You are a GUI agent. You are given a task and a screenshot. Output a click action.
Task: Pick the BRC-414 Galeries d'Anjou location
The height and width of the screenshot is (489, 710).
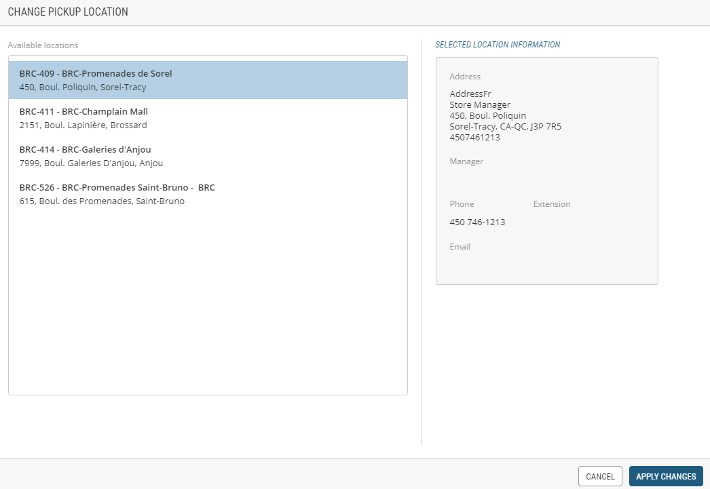208,156
